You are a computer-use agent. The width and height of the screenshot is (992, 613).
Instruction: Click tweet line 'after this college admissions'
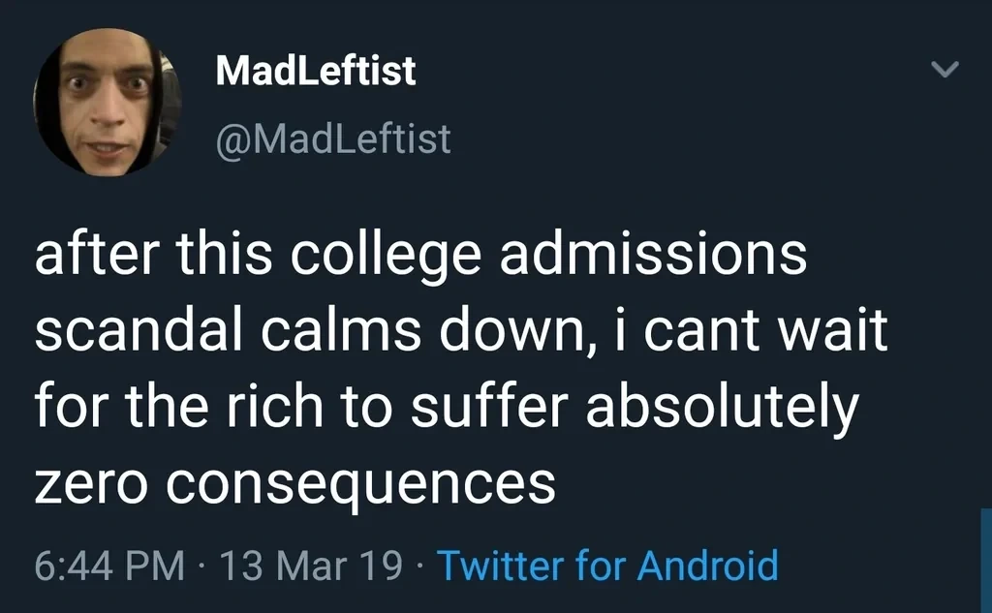coord(420,259)
